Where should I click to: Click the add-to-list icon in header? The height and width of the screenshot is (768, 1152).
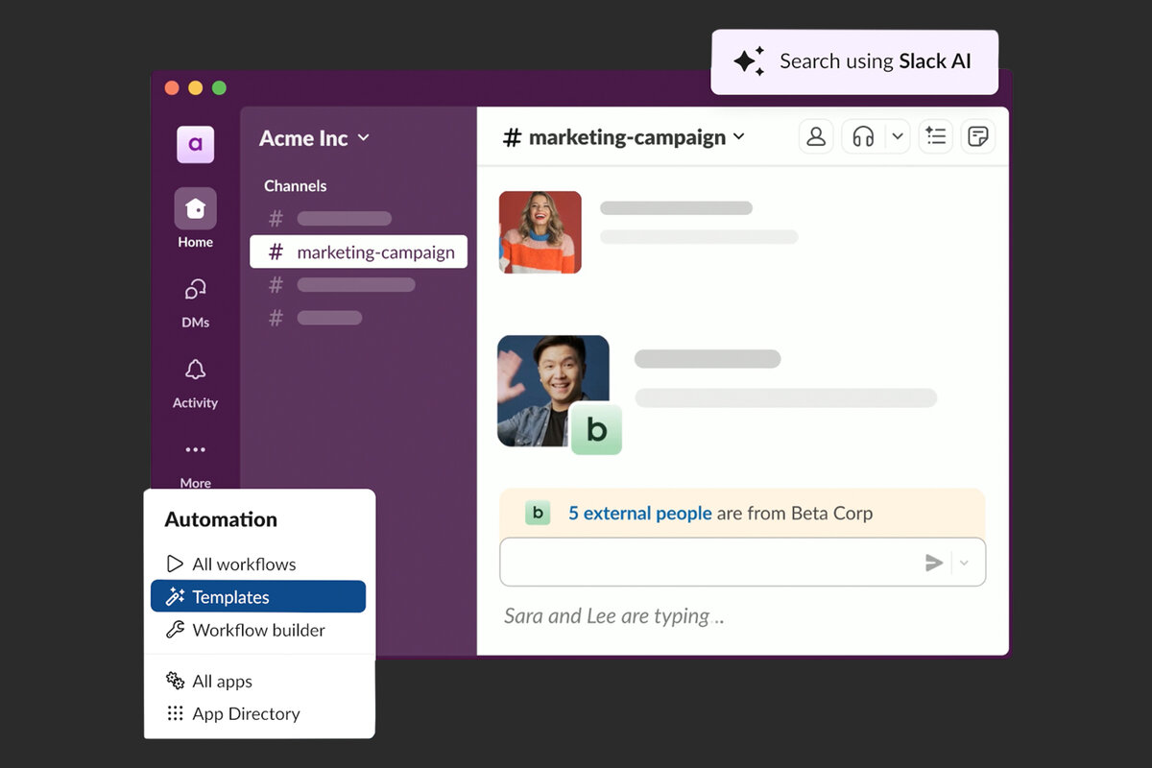(935, 136)
